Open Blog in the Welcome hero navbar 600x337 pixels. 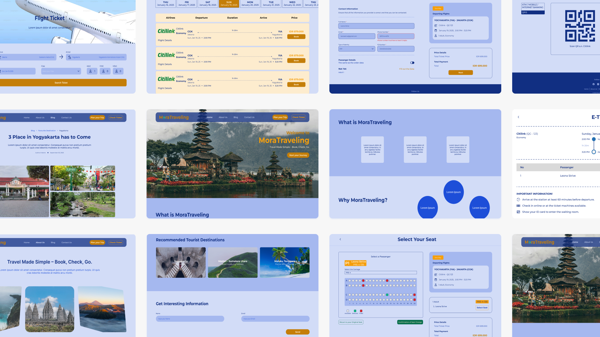(236, 117)
